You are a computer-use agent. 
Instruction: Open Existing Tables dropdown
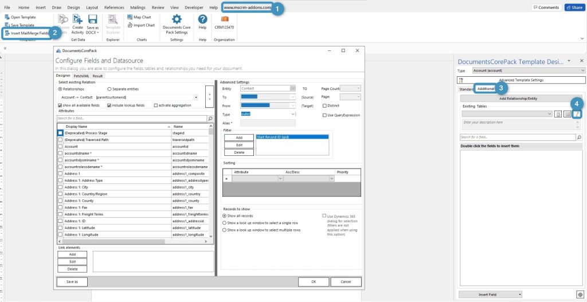[x=550, y=114]
